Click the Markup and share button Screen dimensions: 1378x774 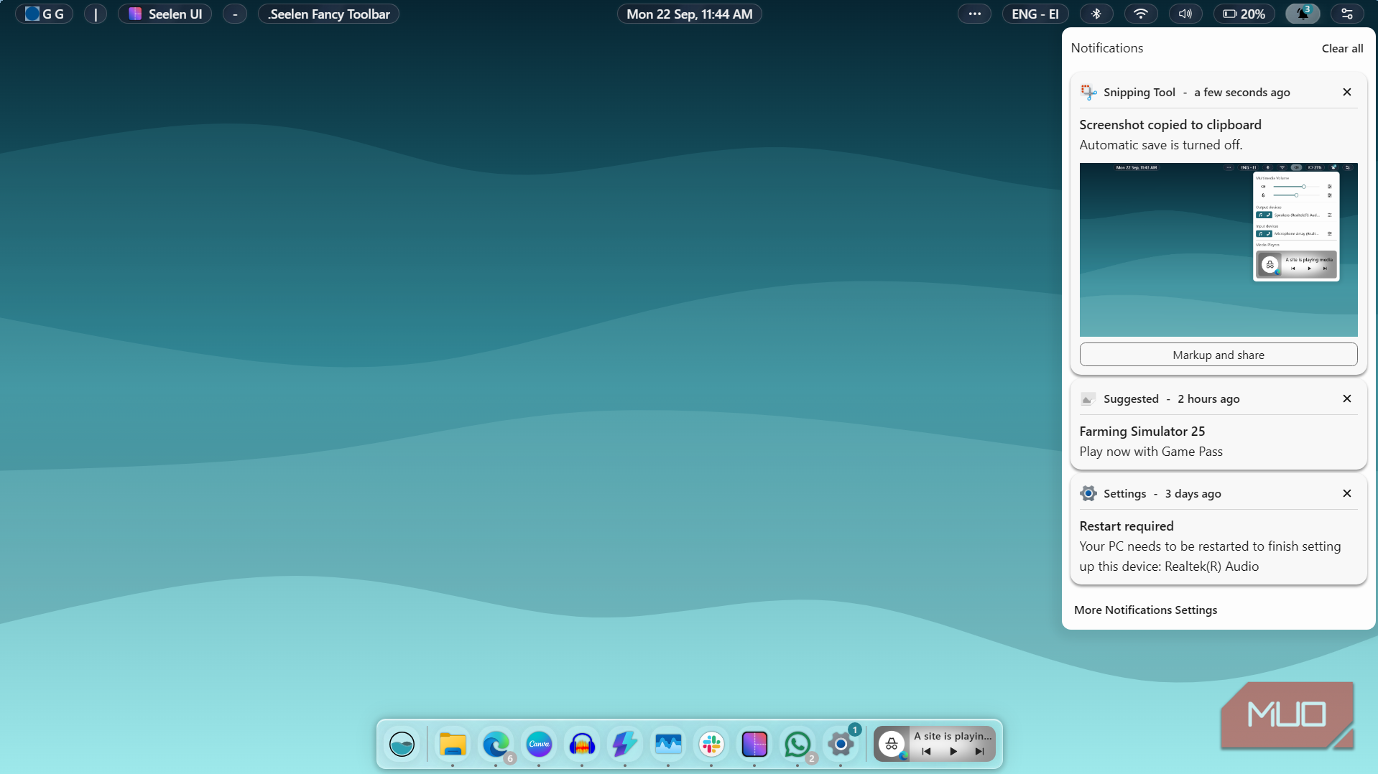tap(1218, 355)
